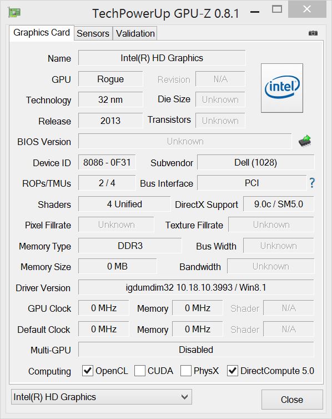This screenshot has width=332, height=419.
Task: Select the Graphics Card tab
Action: point(42,33)
